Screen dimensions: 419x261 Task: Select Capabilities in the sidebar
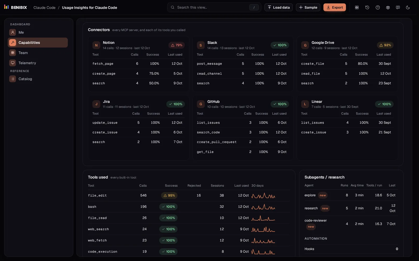pos(38,43)
